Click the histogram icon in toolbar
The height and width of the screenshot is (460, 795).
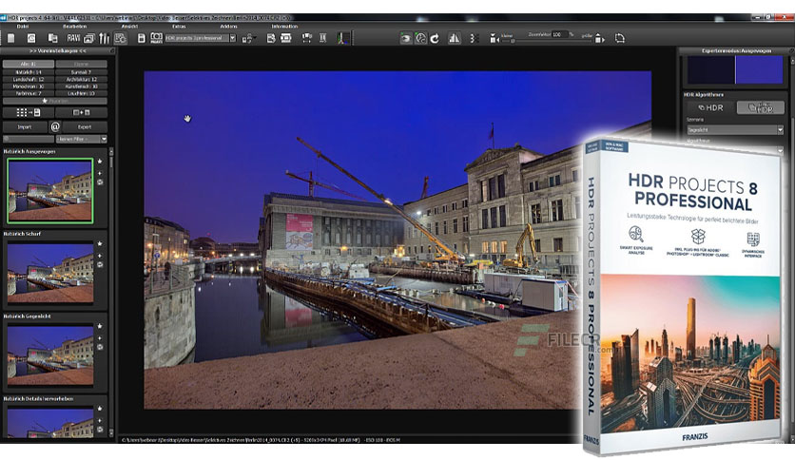[x=343, y=38]
